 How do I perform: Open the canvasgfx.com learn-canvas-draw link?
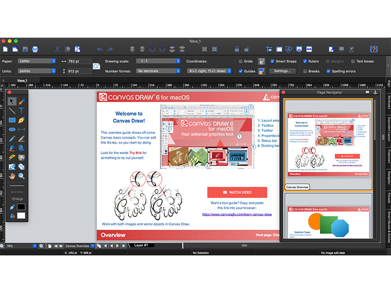point(237,214)
